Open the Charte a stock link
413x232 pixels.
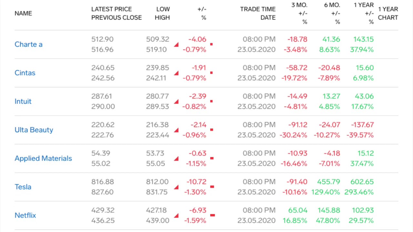tap(28, 44)
